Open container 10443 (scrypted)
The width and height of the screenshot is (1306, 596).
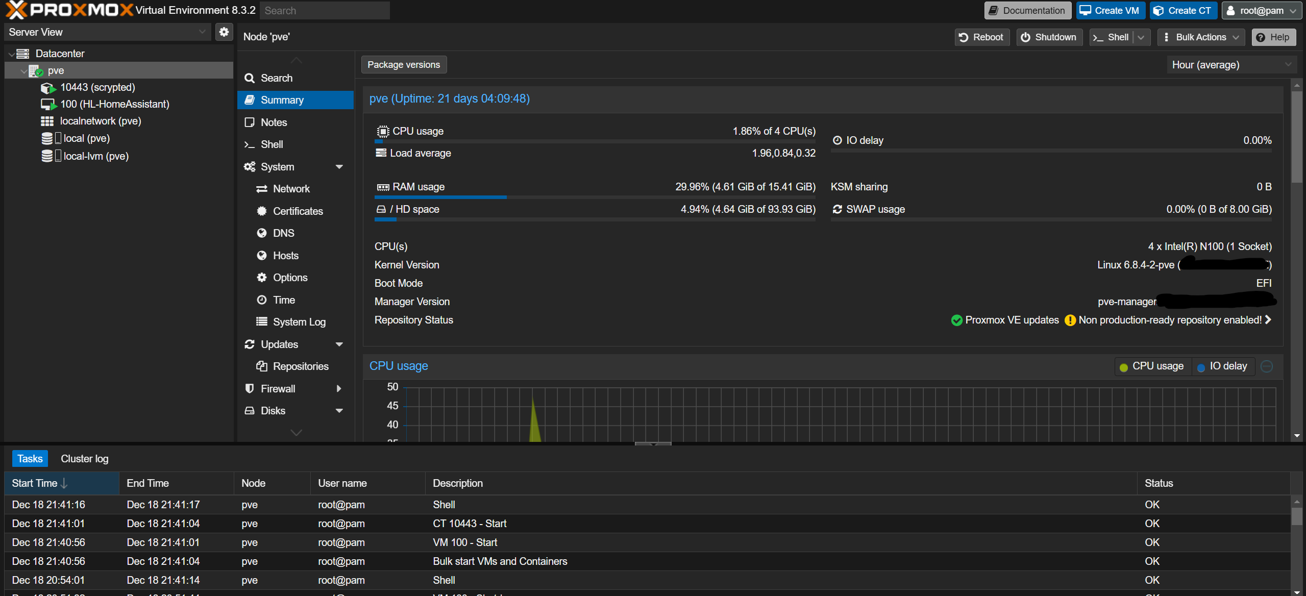click(97, 87)
